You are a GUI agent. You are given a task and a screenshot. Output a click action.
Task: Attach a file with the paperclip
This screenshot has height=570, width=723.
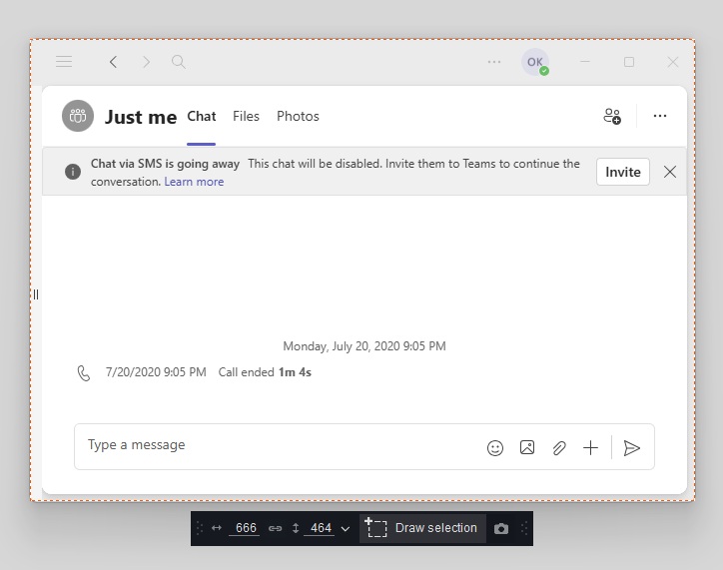559,448
